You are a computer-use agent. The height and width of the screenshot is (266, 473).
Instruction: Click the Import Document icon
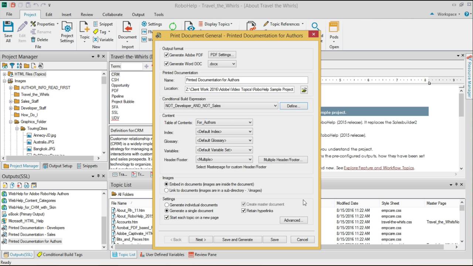coord(127,27)
